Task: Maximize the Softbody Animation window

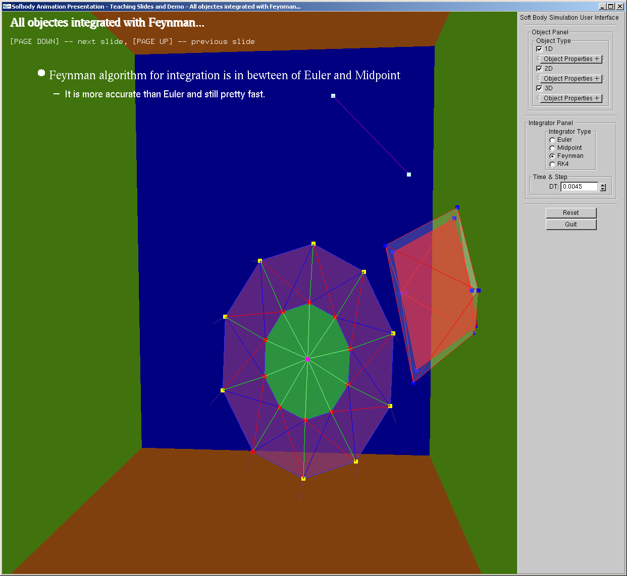Action: click(x=610, y=7)
